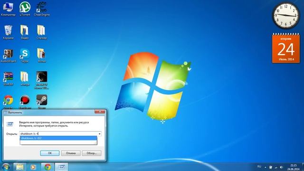Open the taskbar clock showing 24.06.2014

coord(294,167)
